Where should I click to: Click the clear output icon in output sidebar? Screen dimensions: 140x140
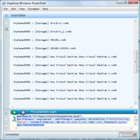pyautogui.click(x=7, y=29)
